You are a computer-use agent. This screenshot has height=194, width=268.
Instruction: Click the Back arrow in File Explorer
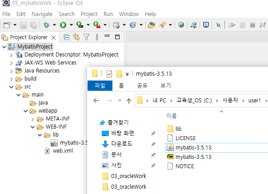point(96,101)
